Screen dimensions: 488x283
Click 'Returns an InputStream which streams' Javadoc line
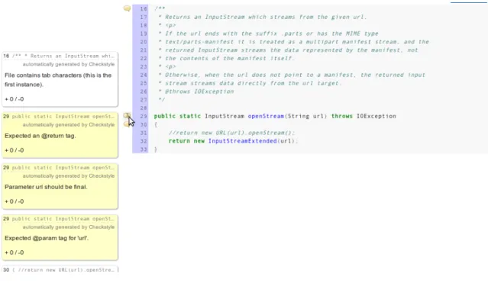pos(263,17)
